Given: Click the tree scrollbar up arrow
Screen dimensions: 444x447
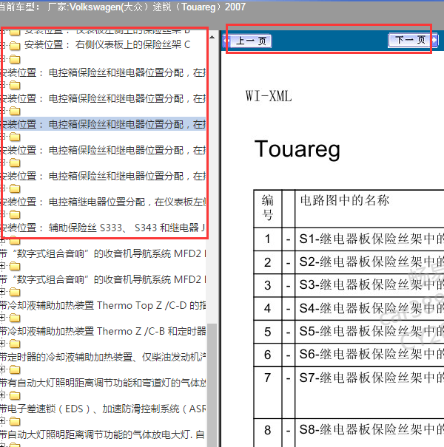Looking at the screenshot, I should tap(212, 38).
